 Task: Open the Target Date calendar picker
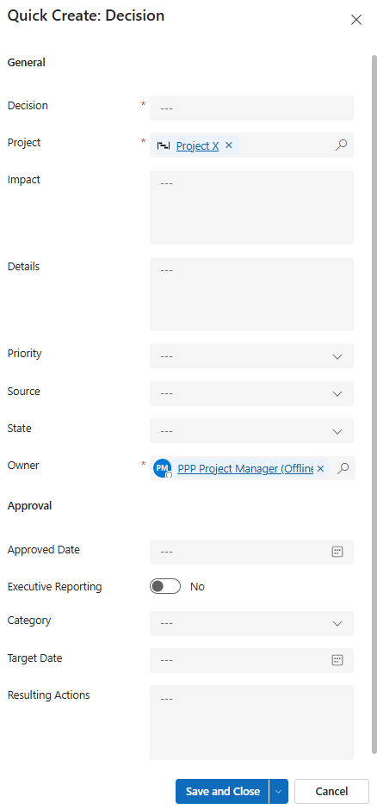point(337,660)
